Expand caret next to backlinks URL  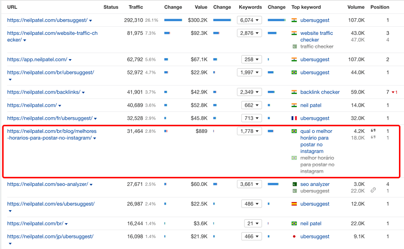pos(83,92)
